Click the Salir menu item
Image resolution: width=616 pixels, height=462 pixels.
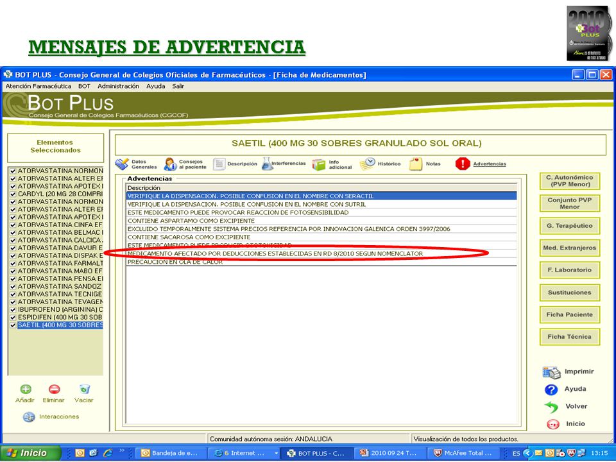pos(178,86)
